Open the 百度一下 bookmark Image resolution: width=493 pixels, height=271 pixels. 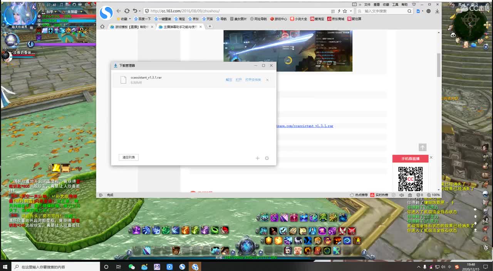(x=142, y=19)
